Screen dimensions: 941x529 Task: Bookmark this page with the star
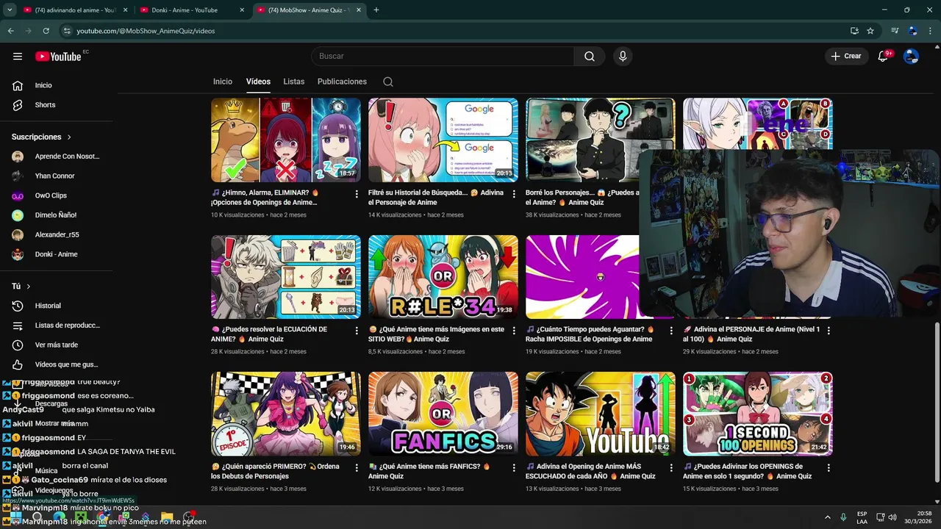(870, 31)
